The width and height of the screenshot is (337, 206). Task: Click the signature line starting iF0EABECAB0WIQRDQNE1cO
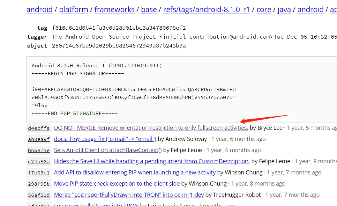tap(134, 90)
